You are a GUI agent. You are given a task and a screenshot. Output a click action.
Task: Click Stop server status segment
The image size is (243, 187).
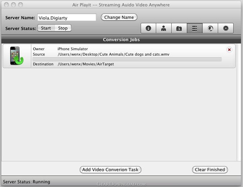(63, 28)
